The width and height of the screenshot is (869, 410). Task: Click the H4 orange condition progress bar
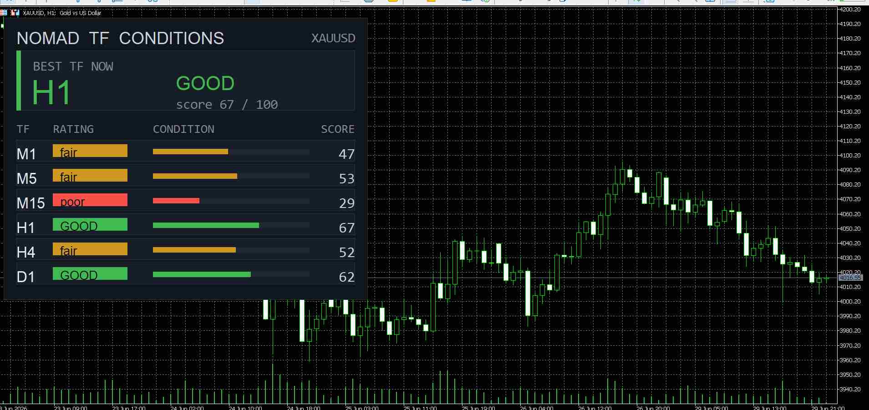point(194,250)
